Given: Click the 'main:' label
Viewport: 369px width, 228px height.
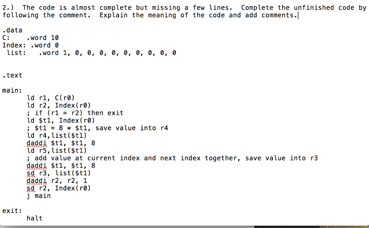Looking at the screenshot, I should pos(12,91).
